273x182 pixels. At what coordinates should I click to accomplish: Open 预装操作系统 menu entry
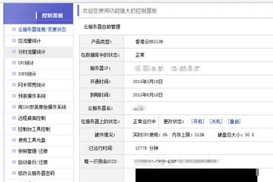[x=32, y=96]
